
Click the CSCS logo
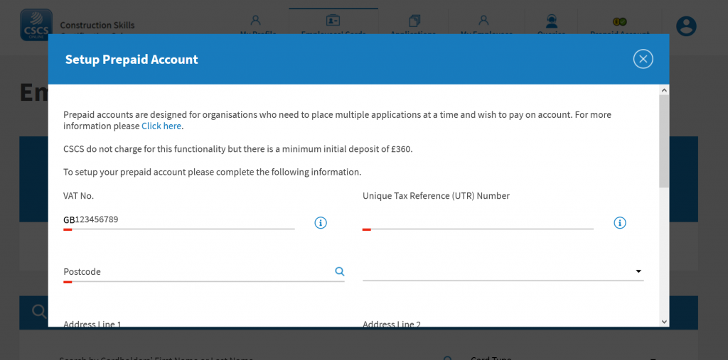pyautogui.click(x=36, y=25)
